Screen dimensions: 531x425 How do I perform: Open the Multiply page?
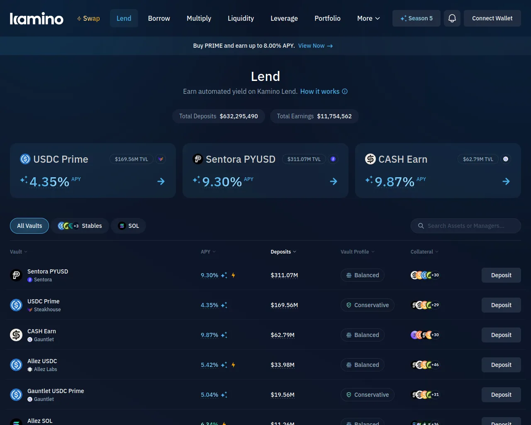point(199,18)
